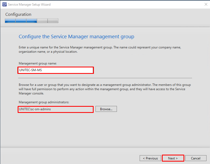Close the Service Manager Setup Wizard window
The width and height of the screenshot is (210, 164).
click(x=206, y=5)
